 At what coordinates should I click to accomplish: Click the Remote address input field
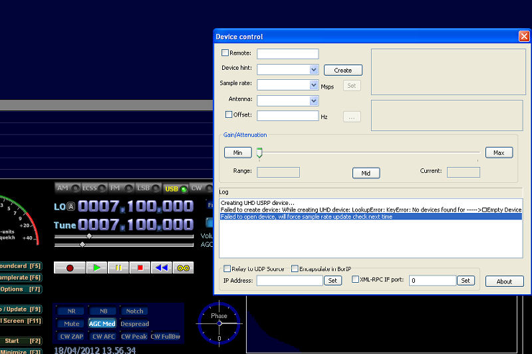[x=288, y=54]
